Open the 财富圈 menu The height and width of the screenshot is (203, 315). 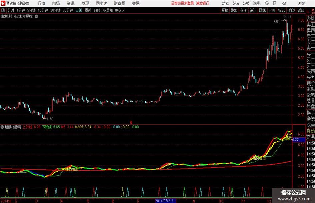coord(119,3)
